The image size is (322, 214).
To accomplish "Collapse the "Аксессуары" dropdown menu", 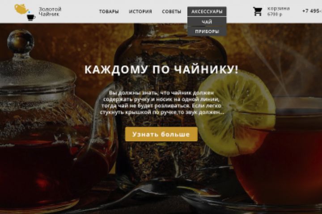I will point(207,12).
